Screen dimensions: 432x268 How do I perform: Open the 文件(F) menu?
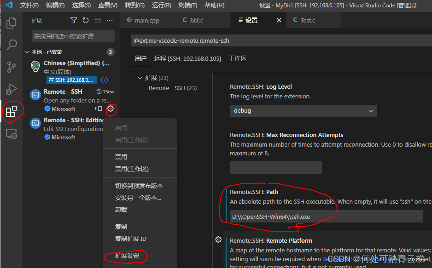point(29,5)
